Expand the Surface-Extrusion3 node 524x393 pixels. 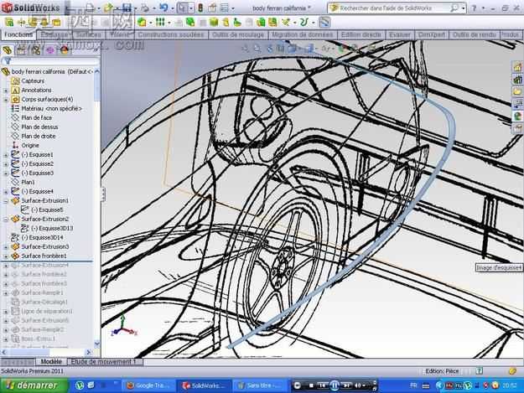pyautogui.click(x=6, y=247)
